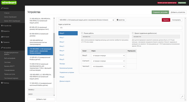Open свойства table icon button
The width and height of the screenshot is (189, 102).
121,20
